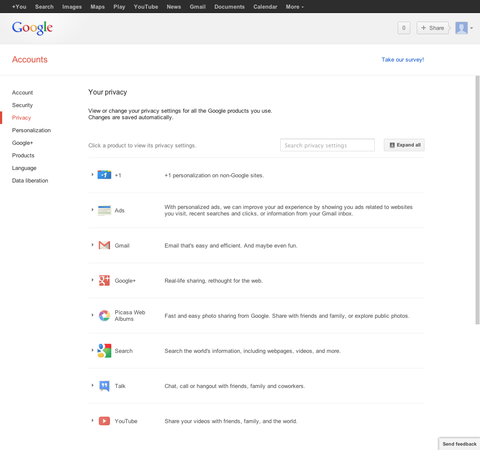Click the Gmail envelope icon
This screenshot has width=480, height=450.
tap(104, 245)
